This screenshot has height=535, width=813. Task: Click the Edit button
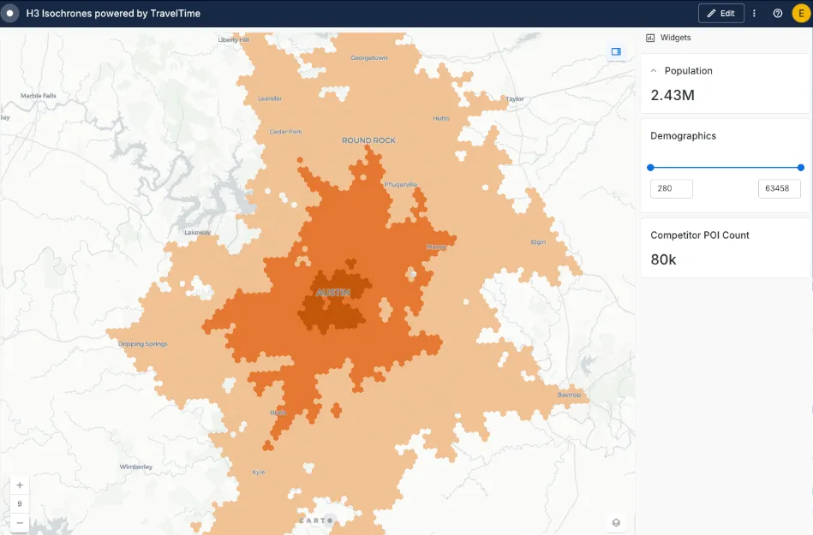click(720, 14)
